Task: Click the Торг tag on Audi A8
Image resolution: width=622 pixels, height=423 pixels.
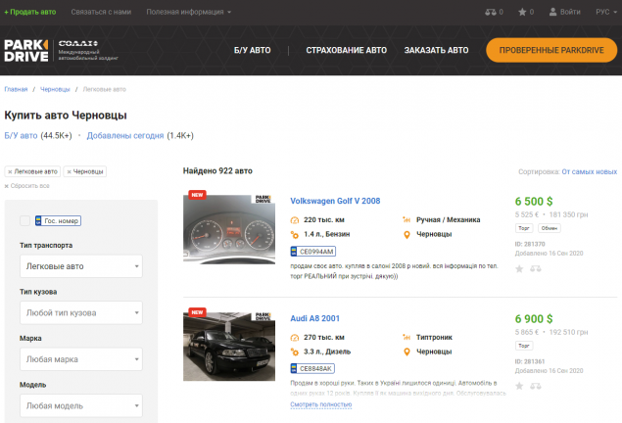Action: tap(524, 346)
